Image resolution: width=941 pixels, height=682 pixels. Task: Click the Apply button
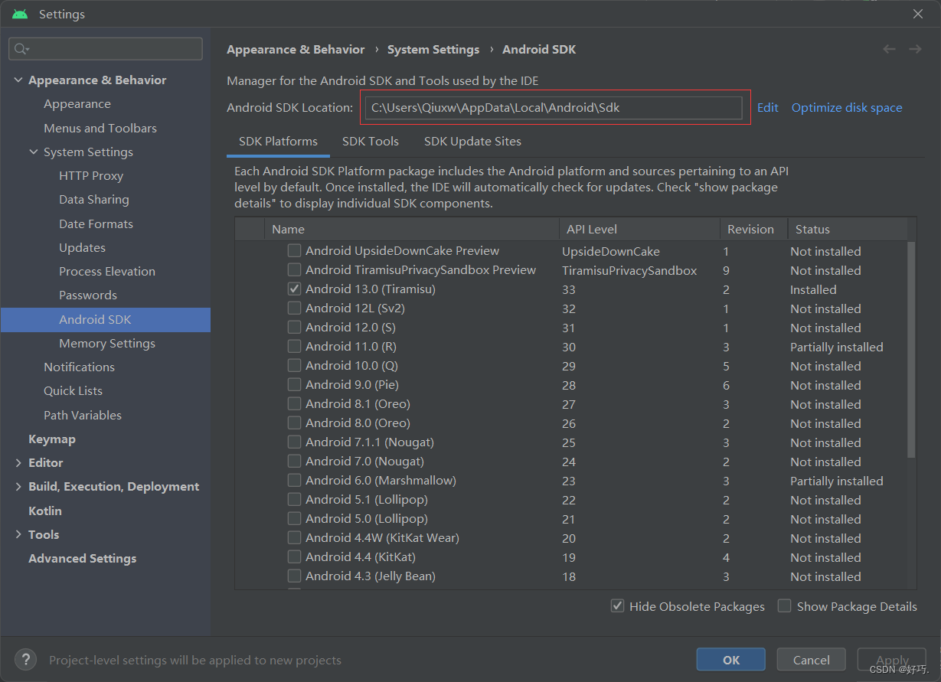coord(892,659)
